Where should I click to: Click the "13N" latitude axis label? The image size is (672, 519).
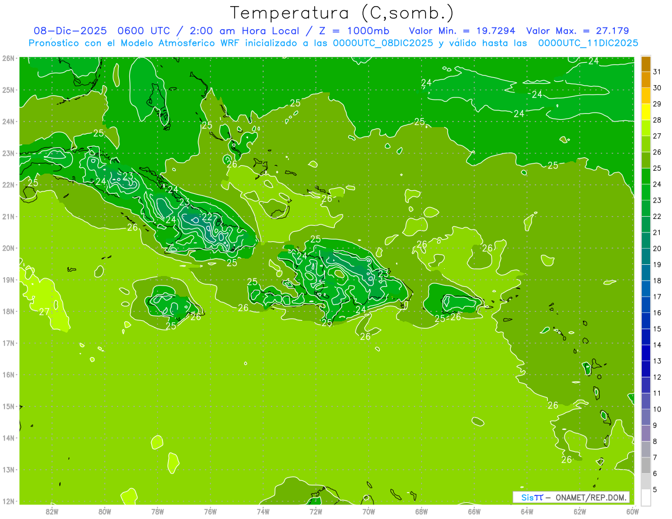(x=8, y=469)
